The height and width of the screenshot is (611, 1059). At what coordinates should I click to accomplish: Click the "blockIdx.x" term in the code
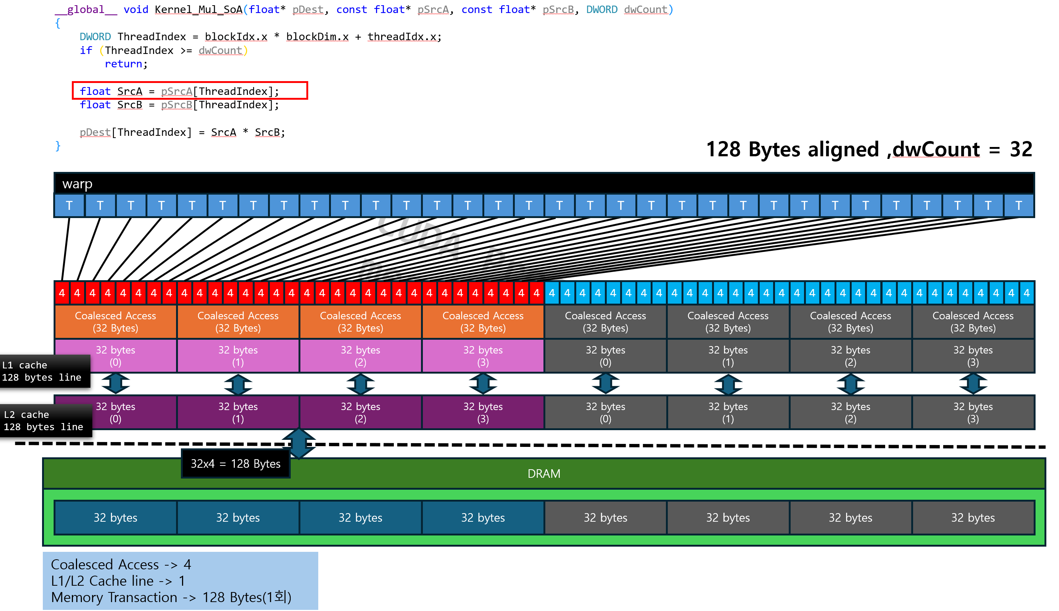(x=236, y=36)
